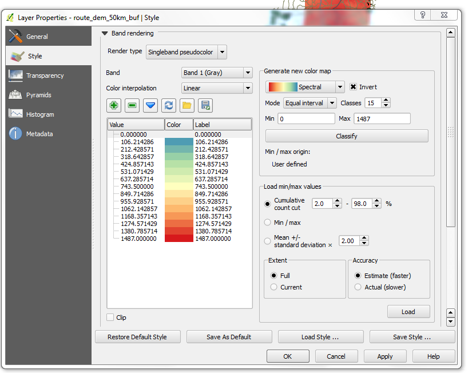Screen dimensions: 472x373
Task: Select Full extent radio button
Action: coord(273,276)
